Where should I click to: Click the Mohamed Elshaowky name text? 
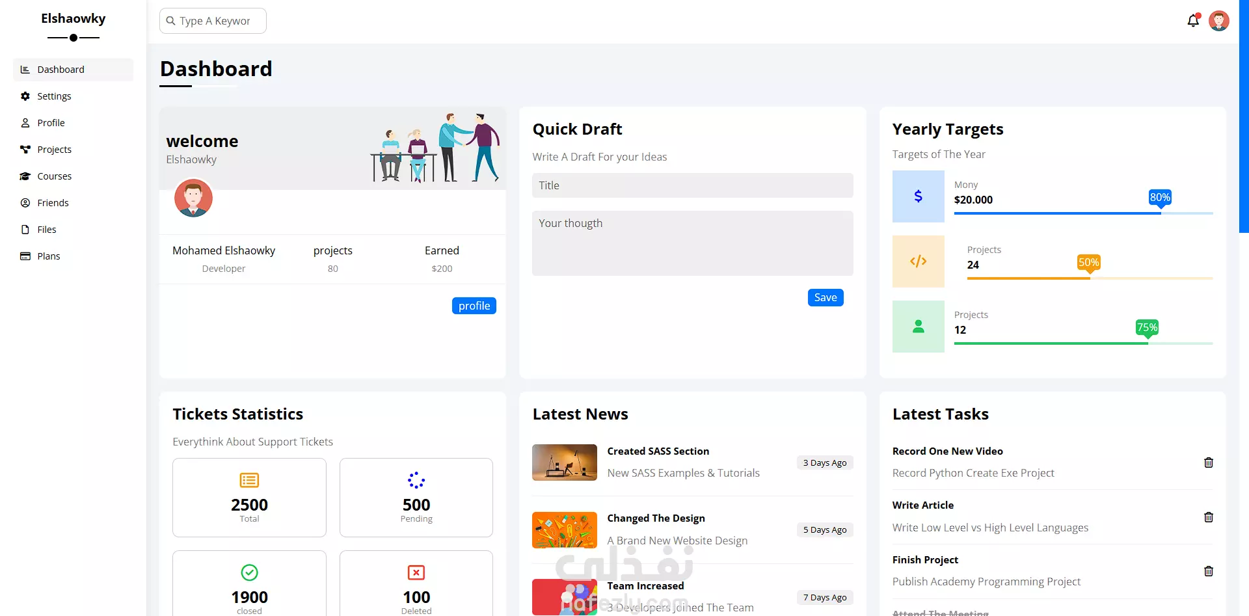tap(224, 250)
